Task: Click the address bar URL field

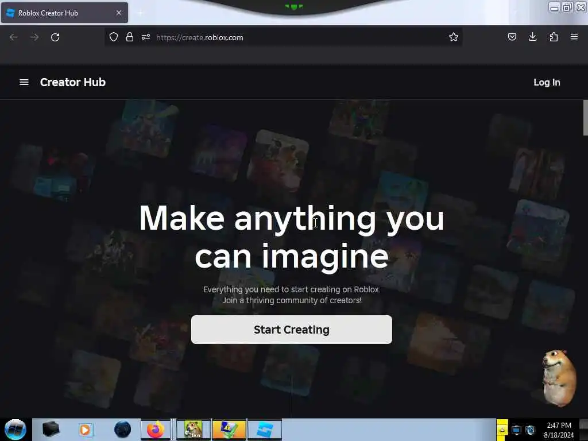Action: 284,37
